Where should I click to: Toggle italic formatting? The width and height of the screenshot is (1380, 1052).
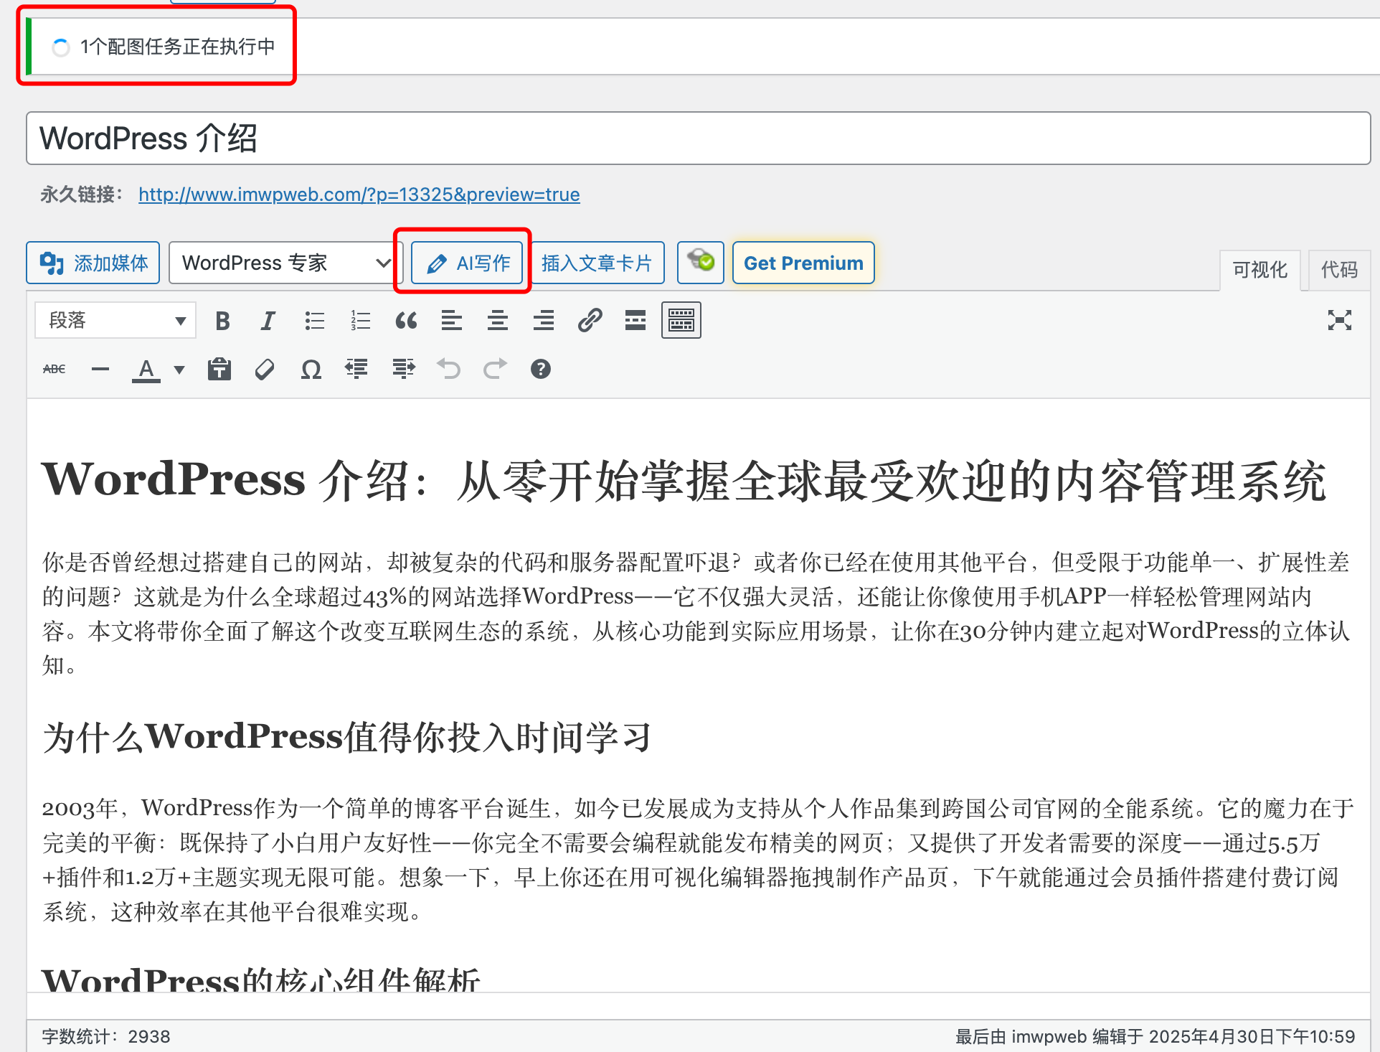tap(268, 320)
